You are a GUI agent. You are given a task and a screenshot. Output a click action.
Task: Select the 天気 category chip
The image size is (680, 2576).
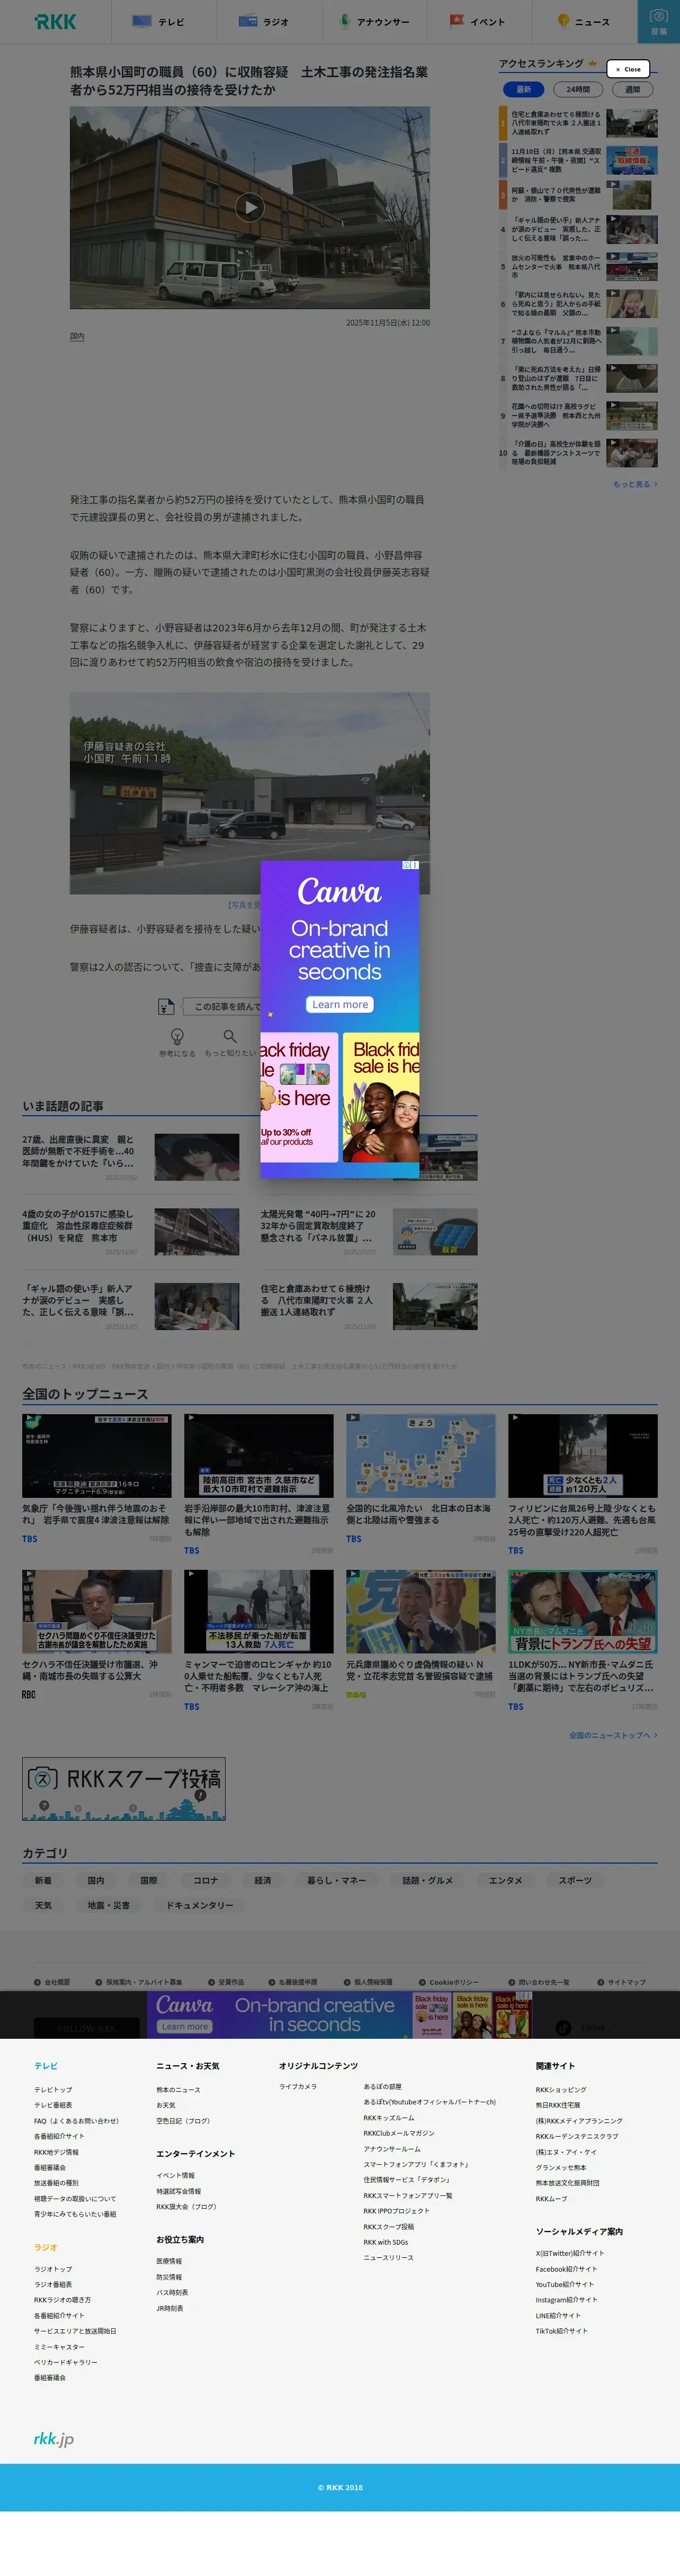pyautogui.click(x=43, y=1905)
